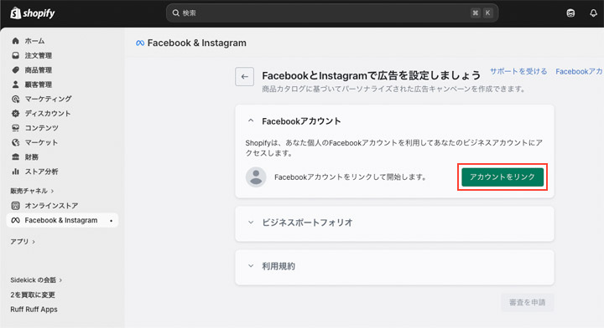604x328 pixels.
Task: Expand the 利用規約 section
Action: 251,266
